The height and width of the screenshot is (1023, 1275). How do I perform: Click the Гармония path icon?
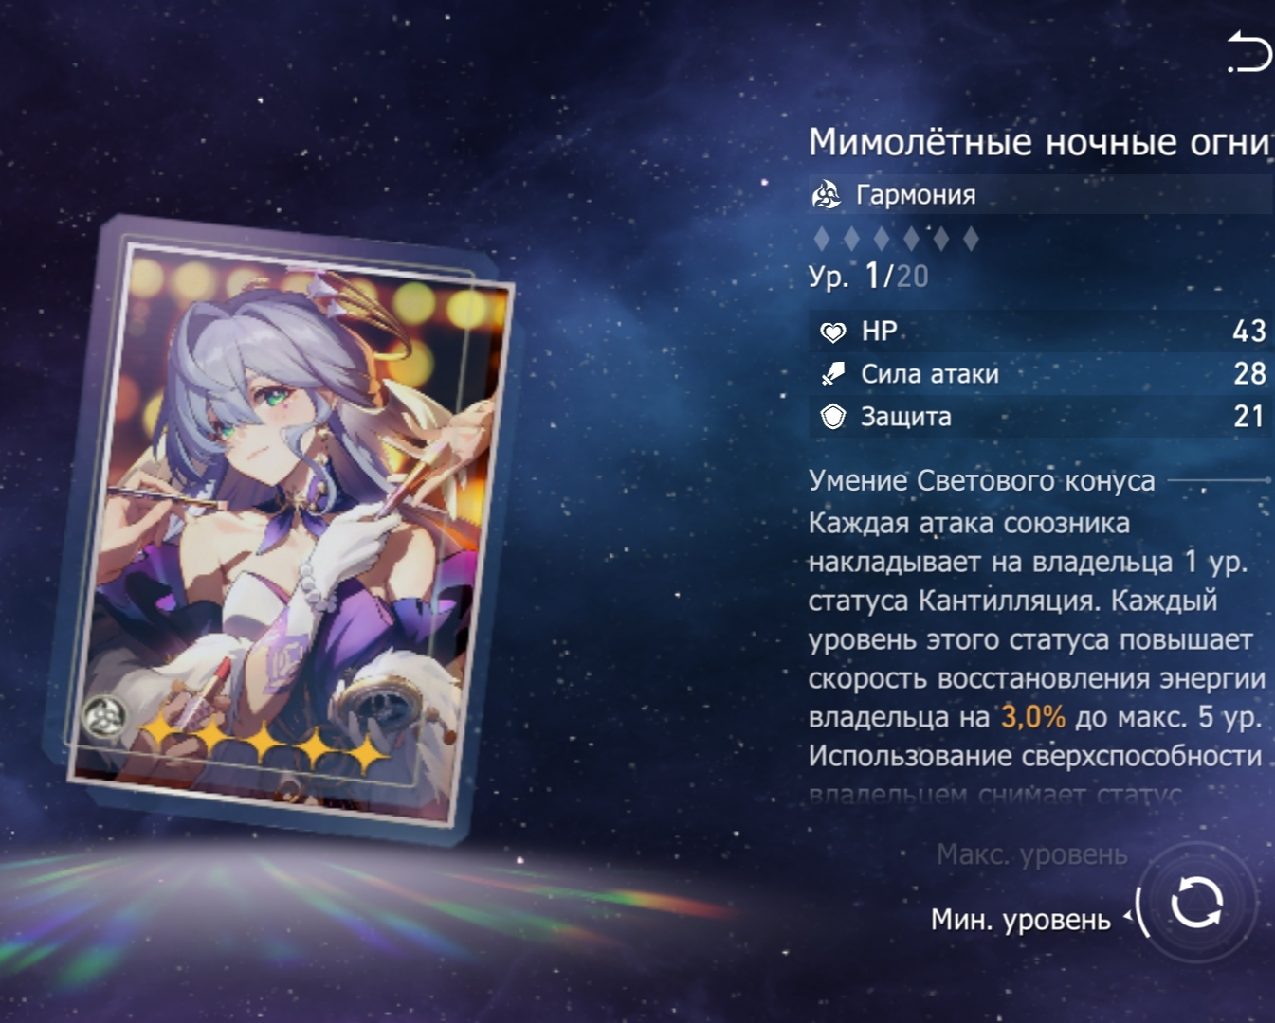[827, 194]
